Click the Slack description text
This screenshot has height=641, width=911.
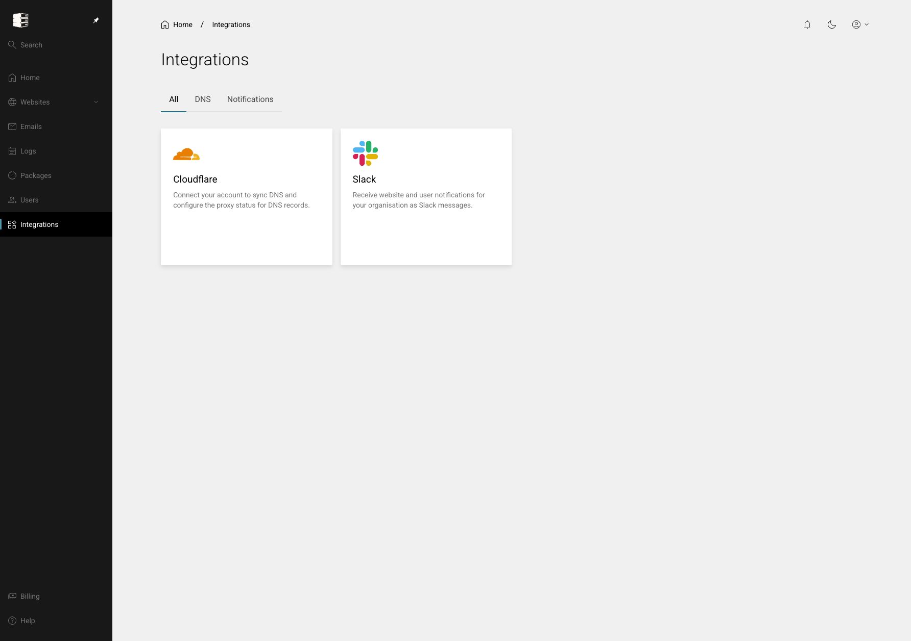[419, 200]
